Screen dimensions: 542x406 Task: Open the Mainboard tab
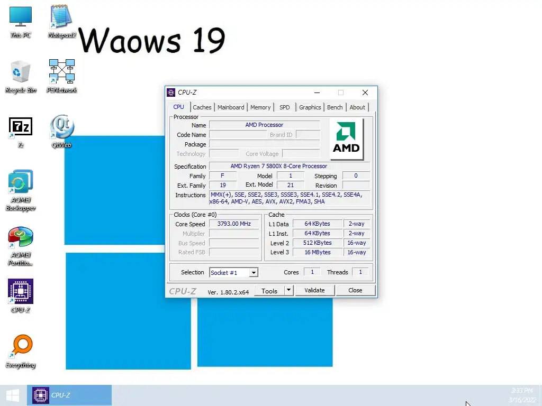point(231,107)
